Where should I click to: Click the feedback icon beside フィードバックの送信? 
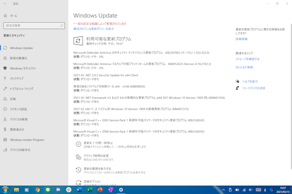coord(237,88)
